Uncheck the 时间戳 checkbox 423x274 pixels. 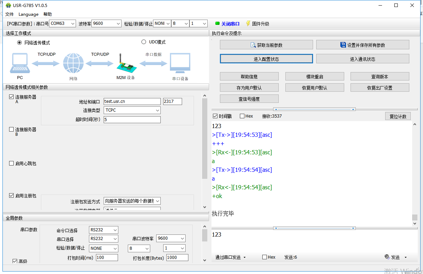(215, 116)
